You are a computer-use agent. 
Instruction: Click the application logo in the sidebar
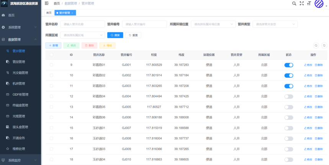(x=4, y=3)
